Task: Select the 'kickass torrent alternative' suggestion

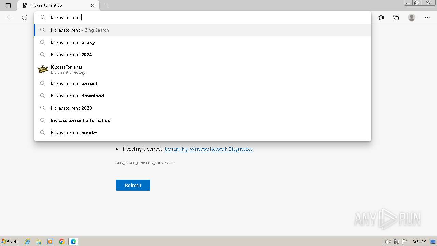Action: [x=203, y=120]
